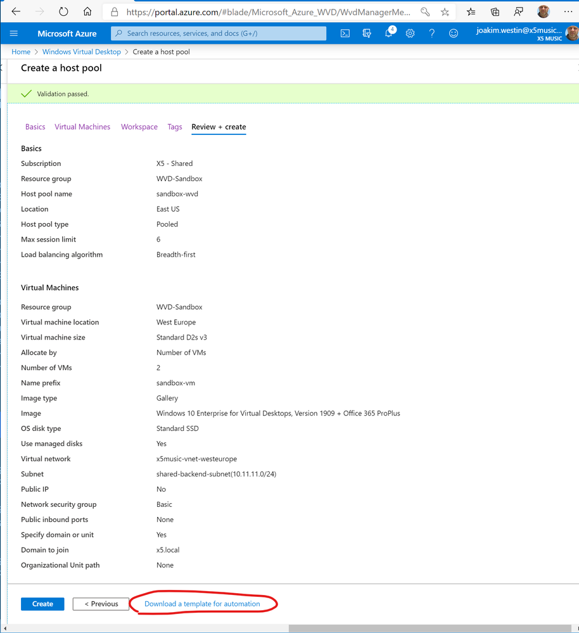The image size is (579, 633).
Task: Open Directory and subscription filter icon
Action: coord(367,34)
